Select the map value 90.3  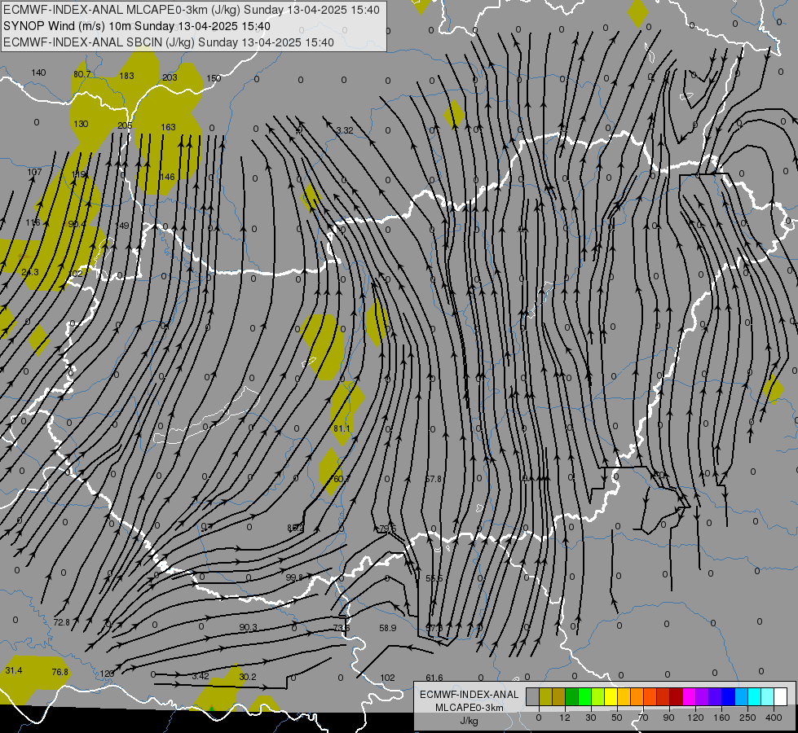[249, 628]
